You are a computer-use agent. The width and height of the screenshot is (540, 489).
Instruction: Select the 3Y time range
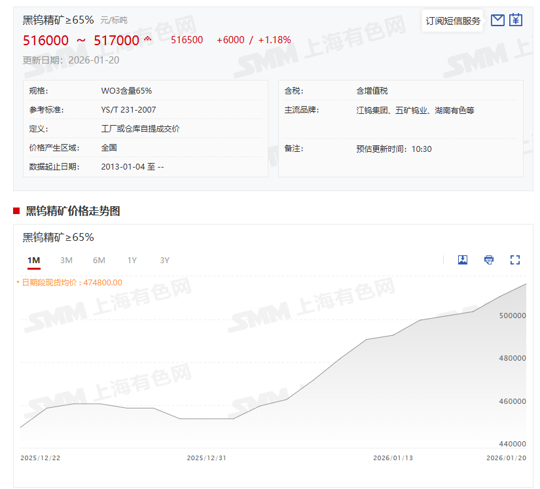pyautogui.click(x=164, y=261)
